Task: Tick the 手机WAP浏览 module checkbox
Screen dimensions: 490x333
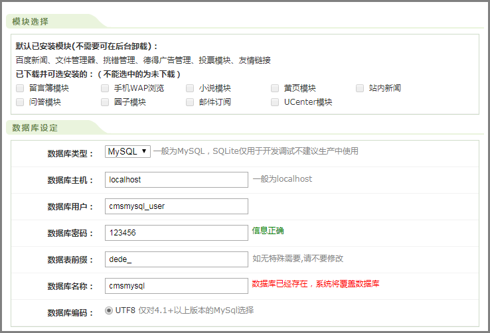Action: tap(105, 88)
